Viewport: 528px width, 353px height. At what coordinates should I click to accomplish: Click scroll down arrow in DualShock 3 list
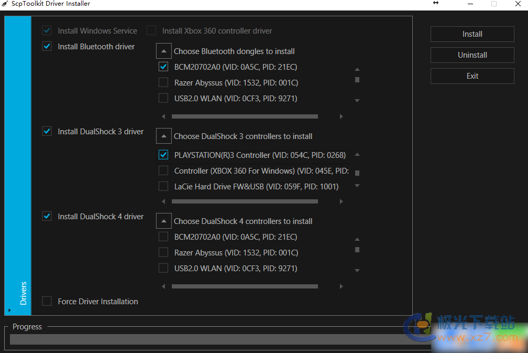click(x=357, y=186)
